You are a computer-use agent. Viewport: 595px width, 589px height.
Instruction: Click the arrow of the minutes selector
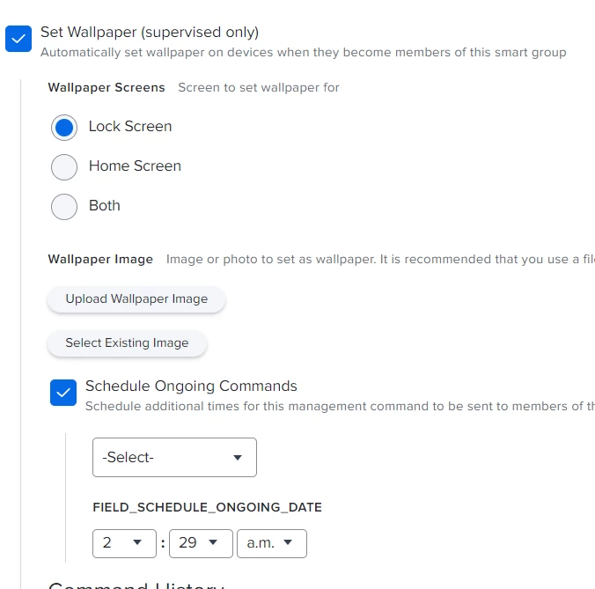(x=213, y=542)
